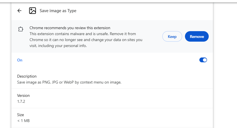
Task: Click the Description section heading
Action: click(x=27, y=76)
